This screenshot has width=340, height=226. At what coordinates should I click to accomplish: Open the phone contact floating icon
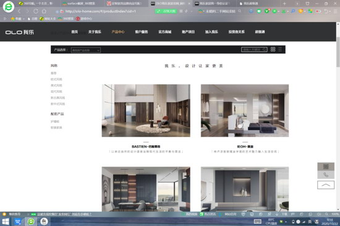tap(326, 175)
